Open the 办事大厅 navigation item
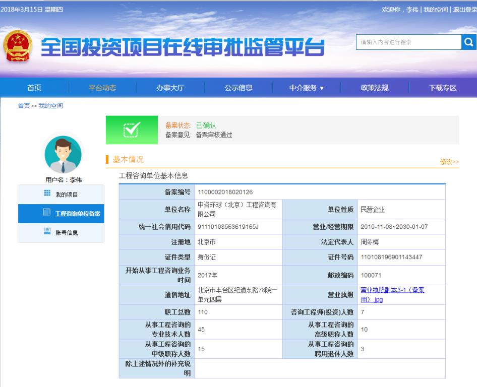Screen dimensions: 477x387 (170, 88)
